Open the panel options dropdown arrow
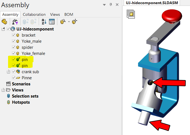Screen dimensions: 190x135 (104, 5)
